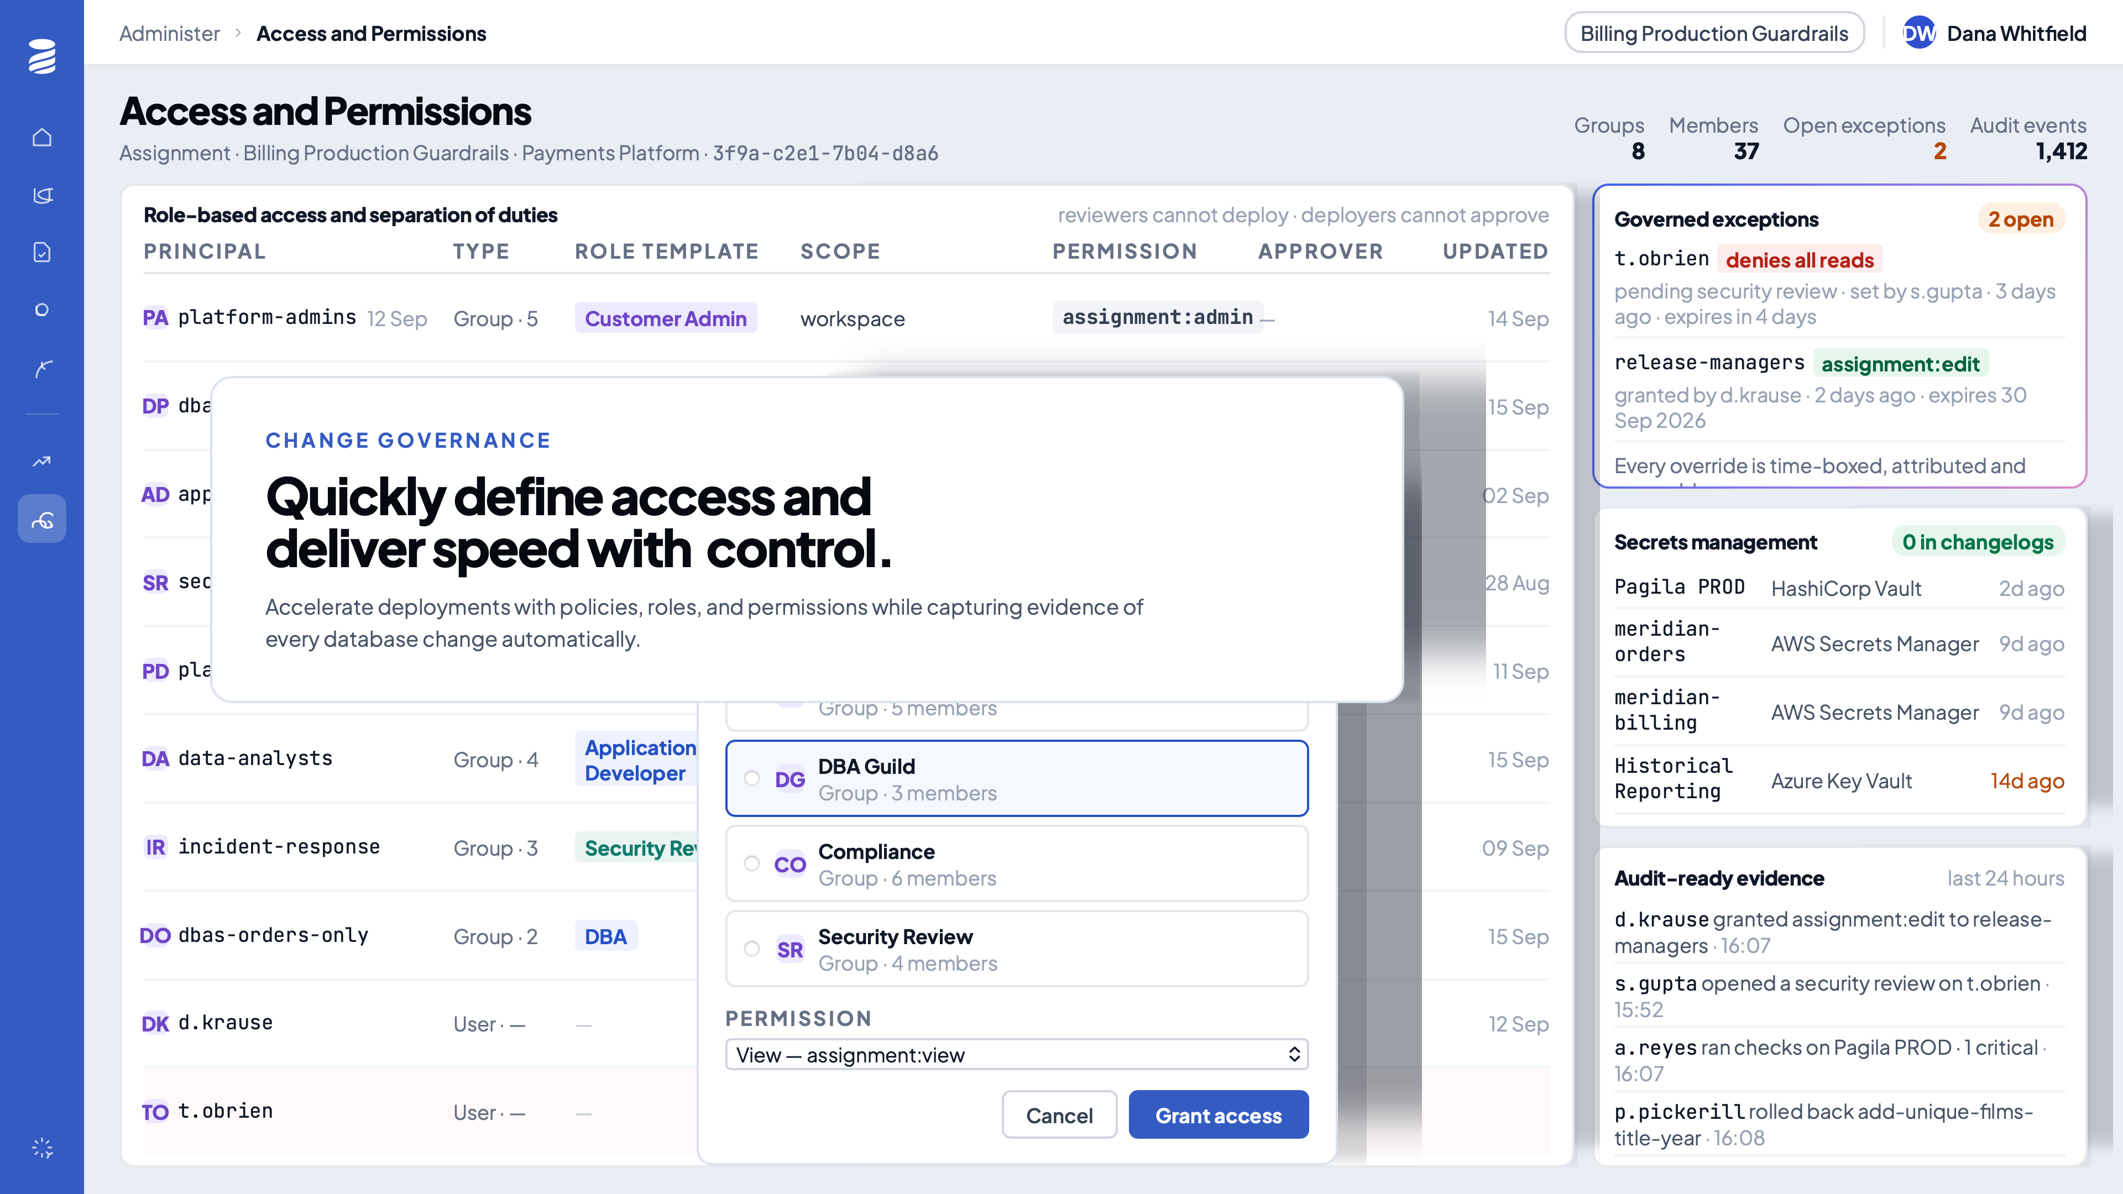Click the meridian-billing secrets row
Image resolution: width=2123 pixels, height=1194 pixels.
(1839, 711)
